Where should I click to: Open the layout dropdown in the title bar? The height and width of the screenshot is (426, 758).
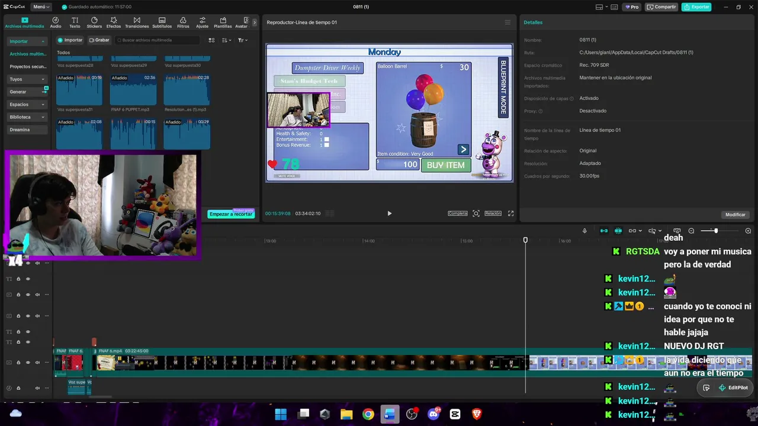(602, 7)
